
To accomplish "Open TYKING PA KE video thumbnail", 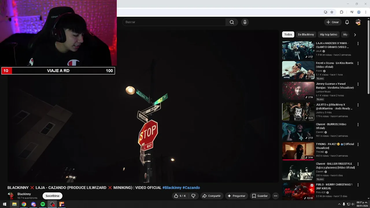I will (298, 151).
